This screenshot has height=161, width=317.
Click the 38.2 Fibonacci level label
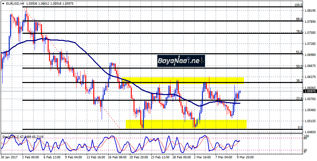point(300,80)
